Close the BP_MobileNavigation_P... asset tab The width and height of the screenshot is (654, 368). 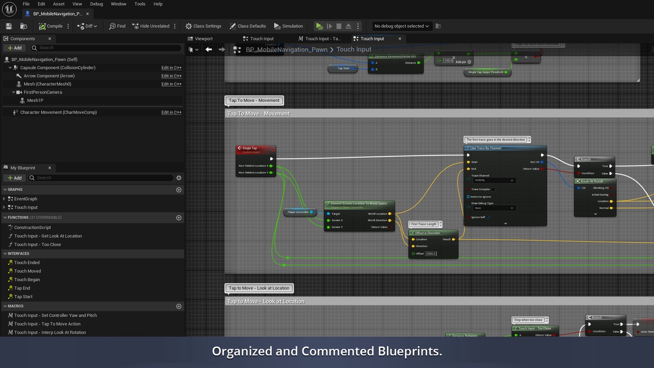(87, 14)
